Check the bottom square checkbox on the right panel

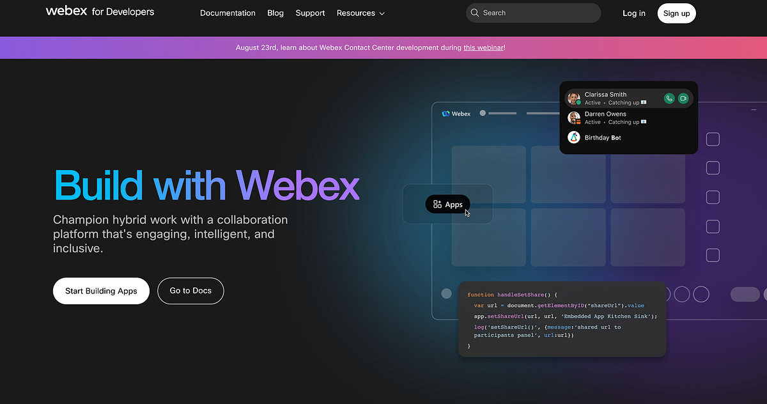coord(713,255)
